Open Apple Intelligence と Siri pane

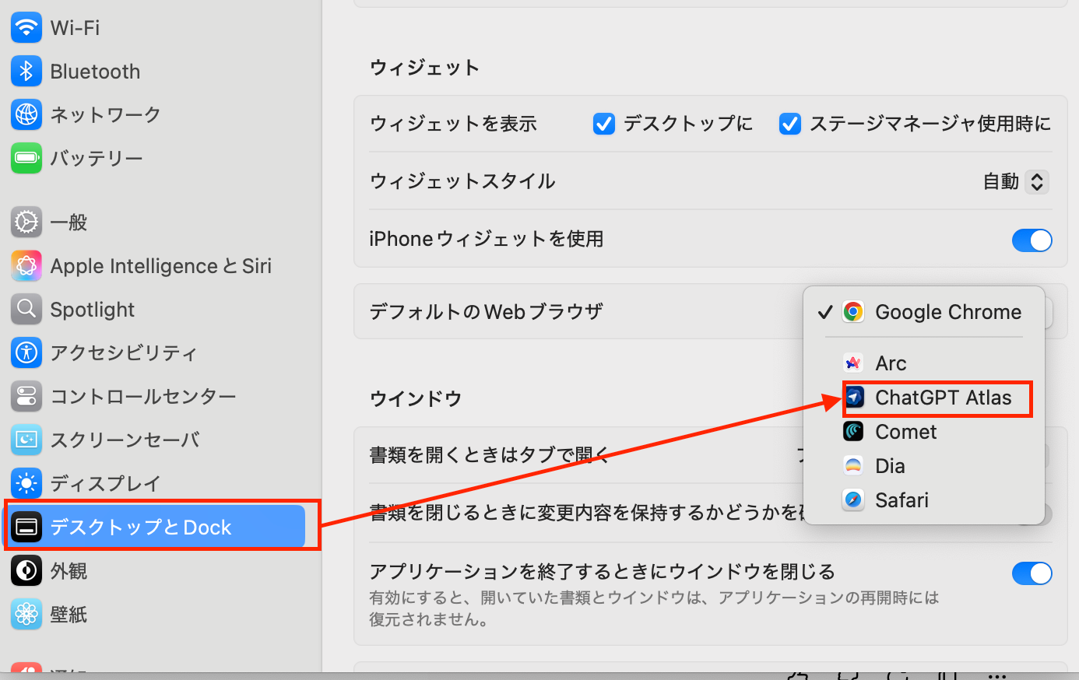point(156,266)
